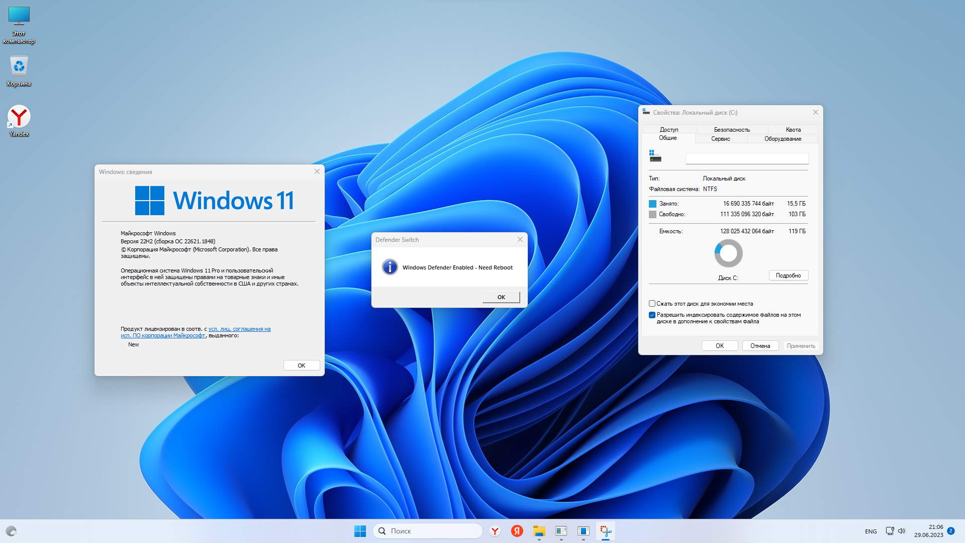Open the Сервис tab
Image resolution: width=965 pixels, height=543 pixels.
[x=720, y=139]
